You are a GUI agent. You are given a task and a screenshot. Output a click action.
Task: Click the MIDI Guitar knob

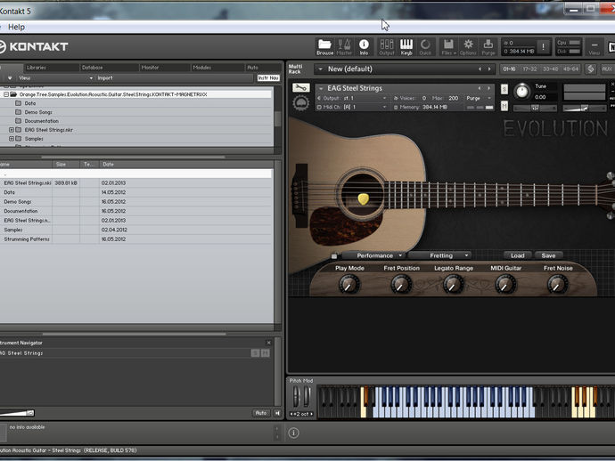(505, 284)
